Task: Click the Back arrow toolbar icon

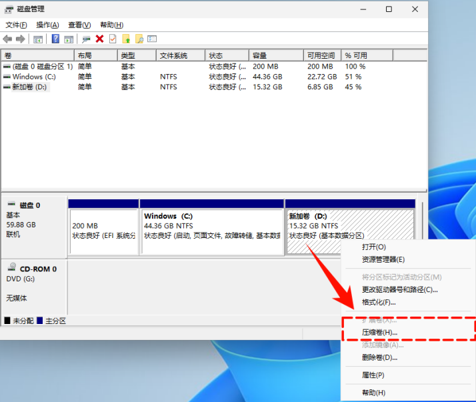Action: click(x=7, y=39)
